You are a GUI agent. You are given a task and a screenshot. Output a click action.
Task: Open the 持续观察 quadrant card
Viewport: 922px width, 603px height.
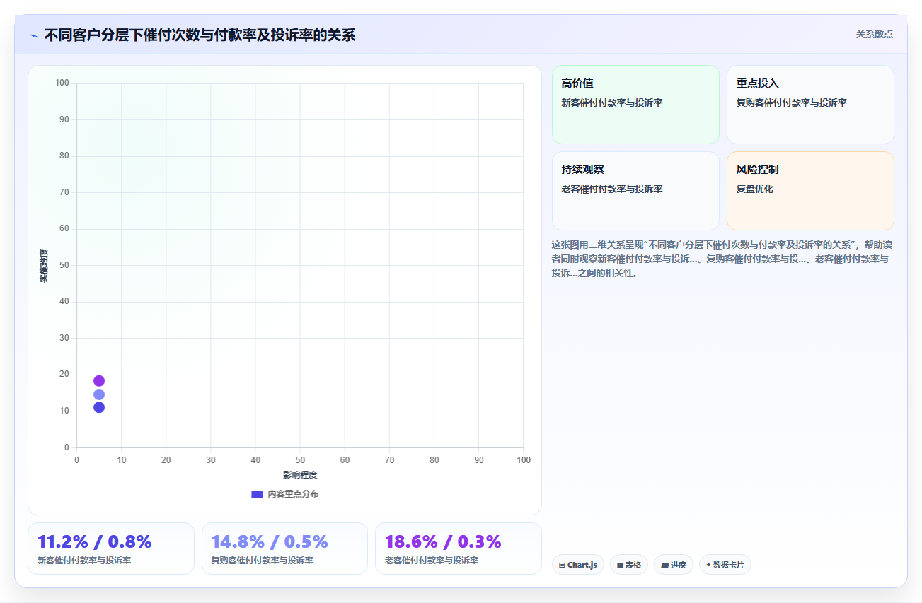tap(635, 191)
